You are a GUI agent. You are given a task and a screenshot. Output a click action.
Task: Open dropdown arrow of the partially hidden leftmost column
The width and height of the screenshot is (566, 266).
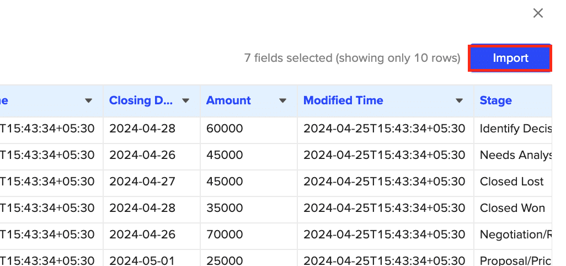point(88,100)
